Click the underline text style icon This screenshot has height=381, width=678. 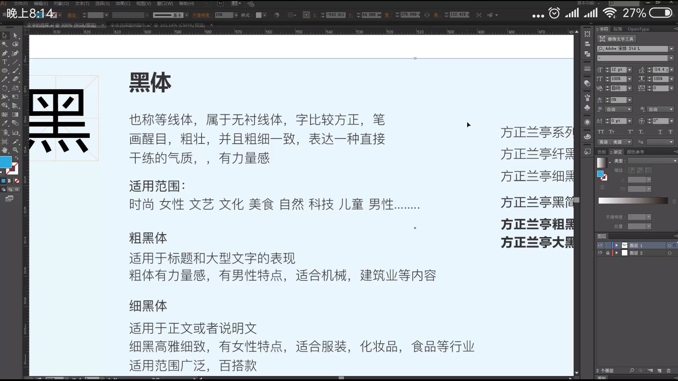[x=660, y=132]
